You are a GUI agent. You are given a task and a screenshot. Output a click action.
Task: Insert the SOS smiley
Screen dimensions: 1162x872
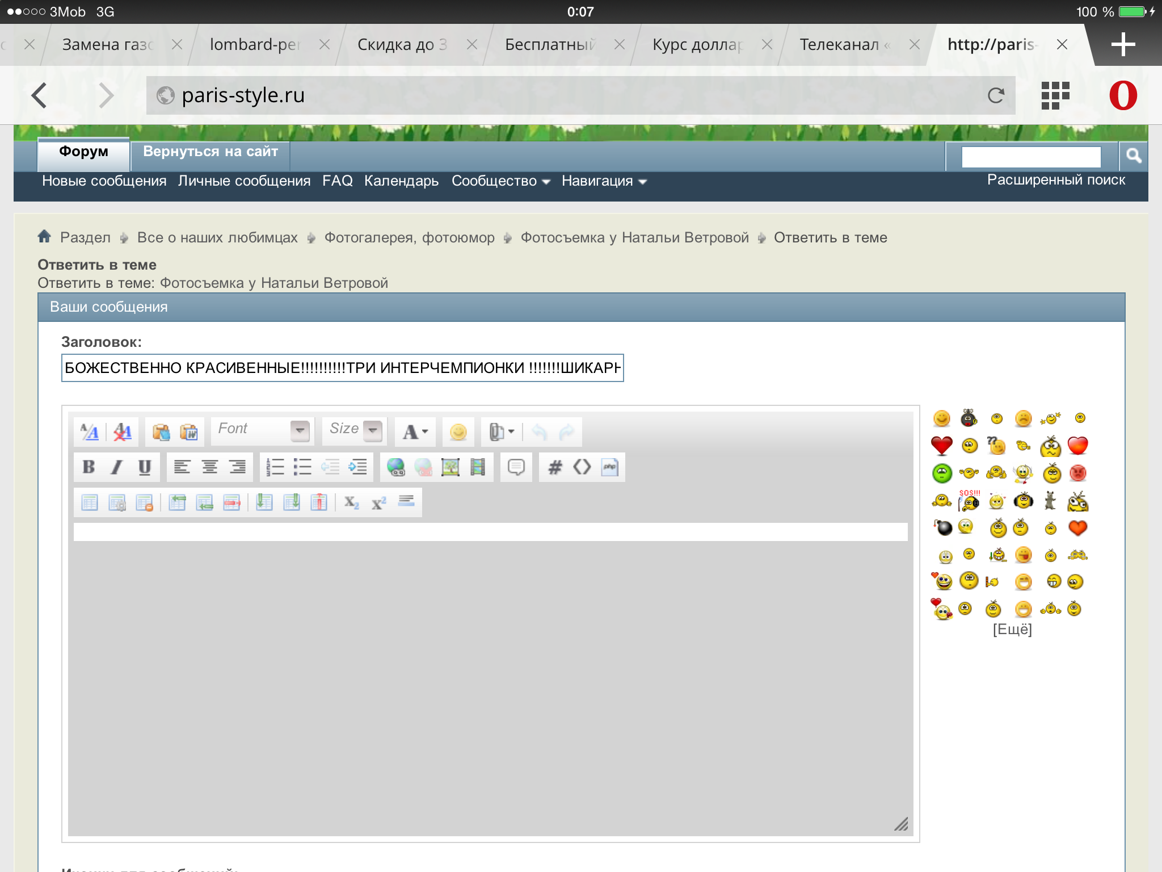coord(969,501)
